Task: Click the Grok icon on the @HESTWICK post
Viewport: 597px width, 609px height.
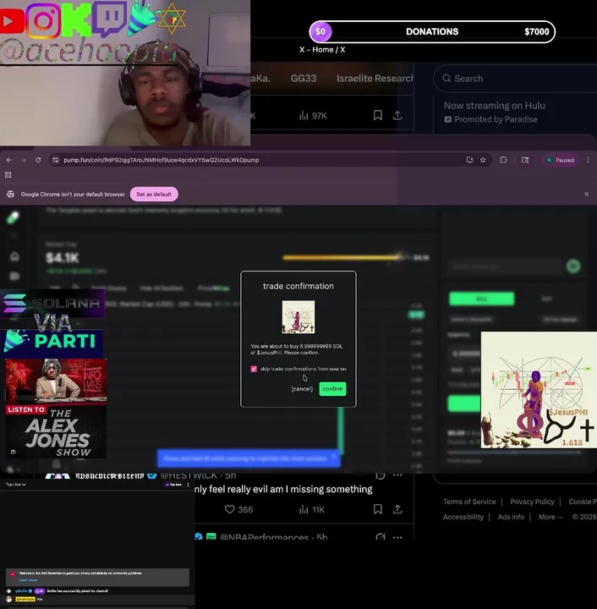Action: (x=381, y=475)
